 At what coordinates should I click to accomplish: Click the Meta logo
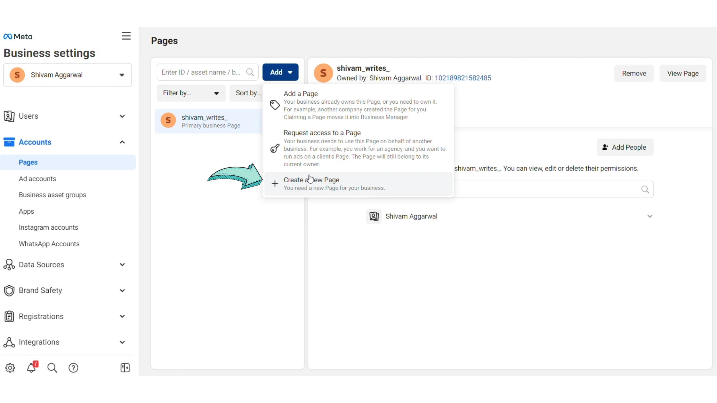point(18,36)
